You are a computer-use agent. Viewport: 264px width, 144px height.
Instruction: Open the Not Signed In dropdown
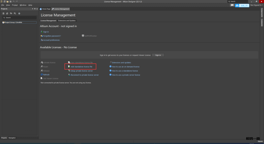(x=257, y=5)
